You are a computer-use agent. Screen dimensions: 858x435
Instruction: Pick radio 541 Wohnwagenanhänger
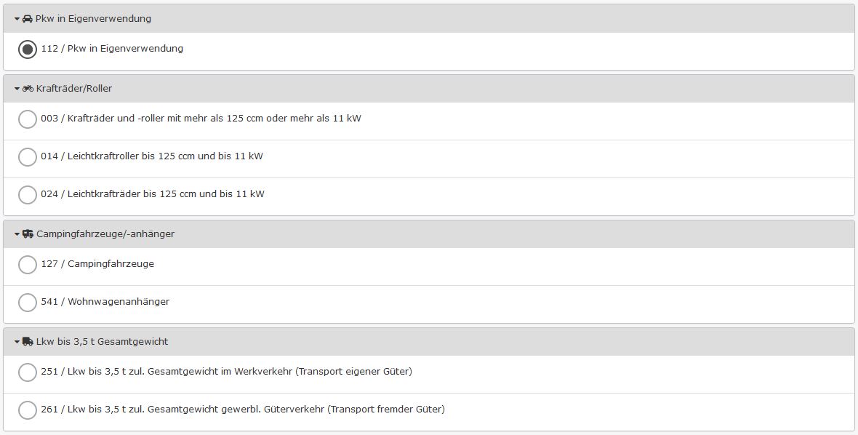(28, 303)
